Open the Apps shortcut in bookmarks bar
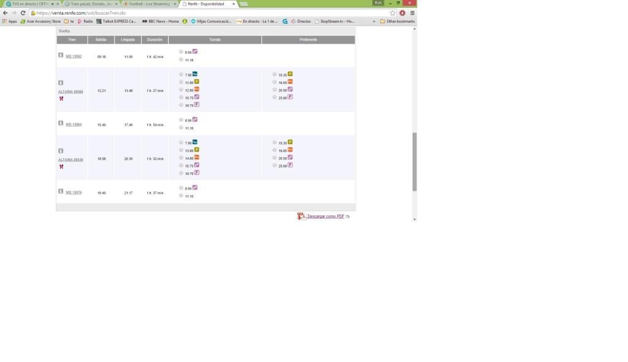The image size is (628, 362). click(10, 21)
